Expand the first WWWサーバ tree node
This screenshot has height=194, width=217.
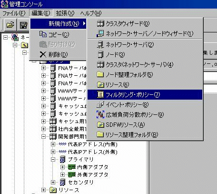[x=43, y=91]
